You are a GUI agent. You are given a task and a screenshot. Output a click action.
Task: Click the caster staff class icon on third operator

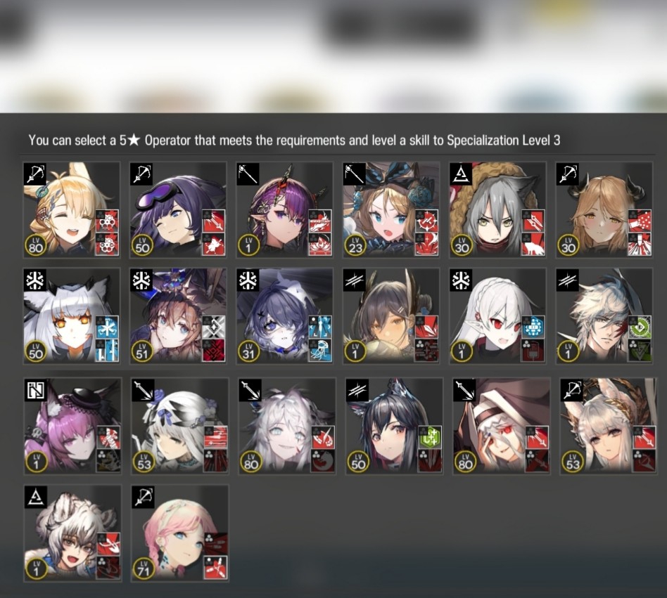(248, 174)
